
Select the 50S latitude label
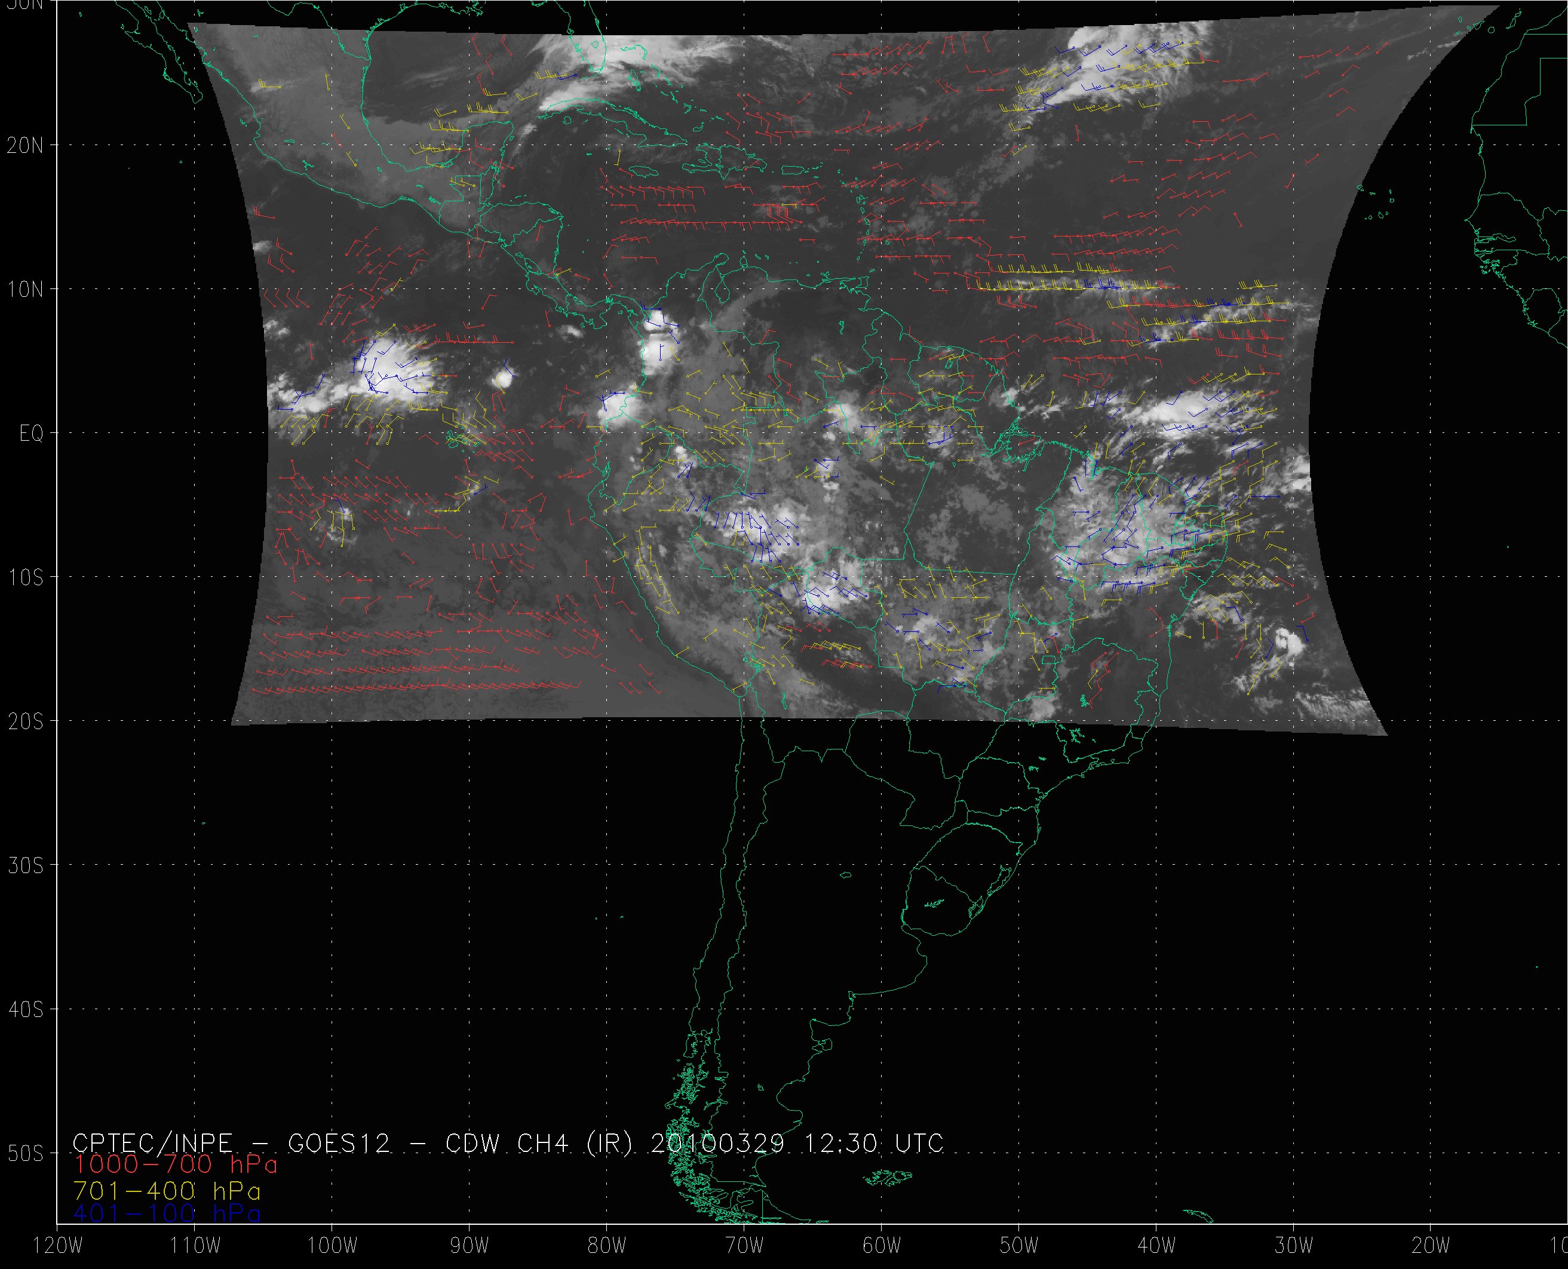click(x=25, y=1153)
